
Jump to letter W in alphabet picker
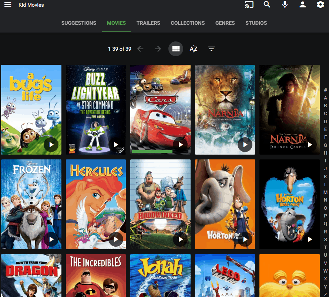point(325,271)
